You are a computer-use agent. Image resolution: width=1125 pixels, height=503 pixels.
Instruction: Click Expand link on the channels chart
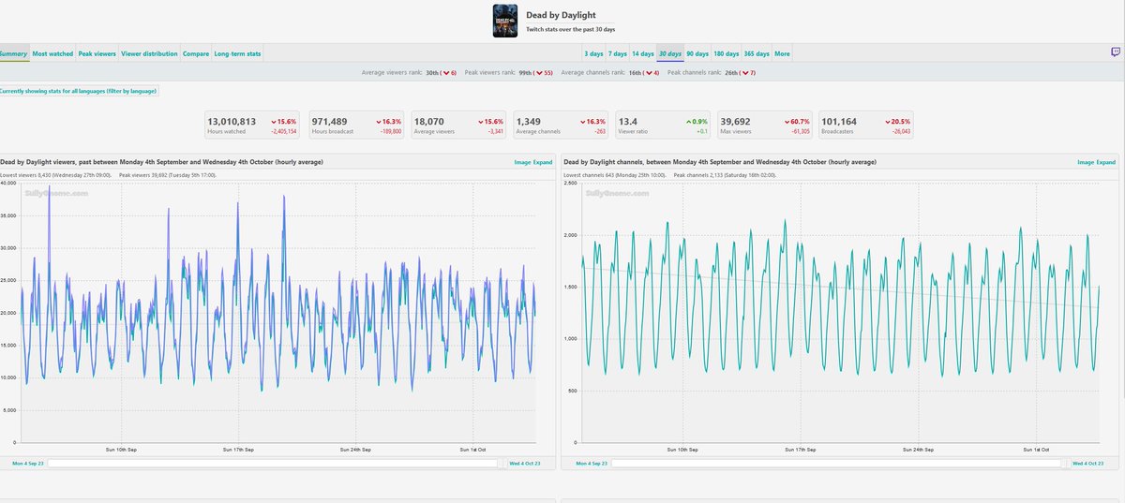click(x=1106, y=162)
